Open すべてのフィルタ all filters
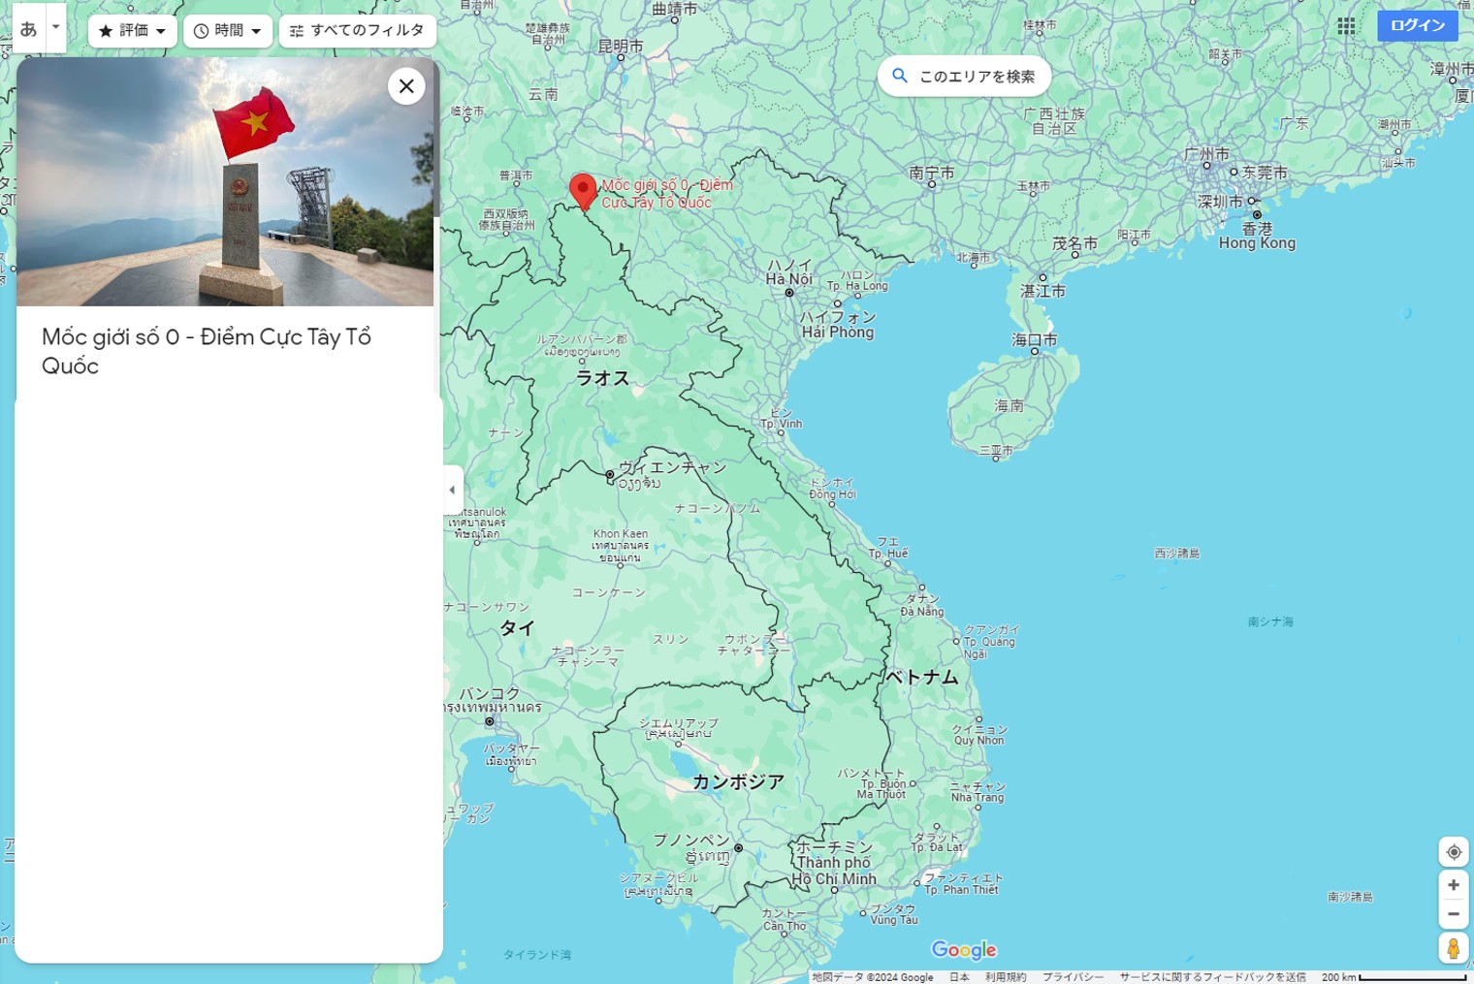 (x=358, y=31)
